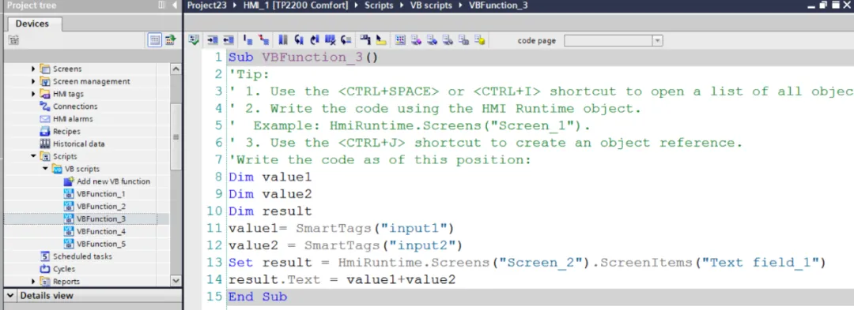This screenshot has height=310, width=854.
Task: Click the green-arrow icon in the tree toolbar
Action: tap(171, 39)
